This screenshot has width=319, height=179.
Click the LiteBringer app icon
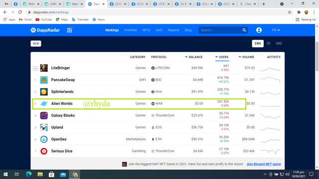pyautogui.click(x=44, y=68)
